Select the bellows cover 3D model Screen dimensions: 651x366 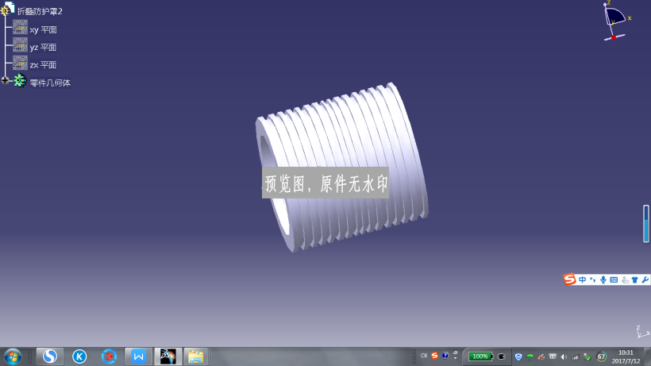pyautogui.click(x=341, y=168)
